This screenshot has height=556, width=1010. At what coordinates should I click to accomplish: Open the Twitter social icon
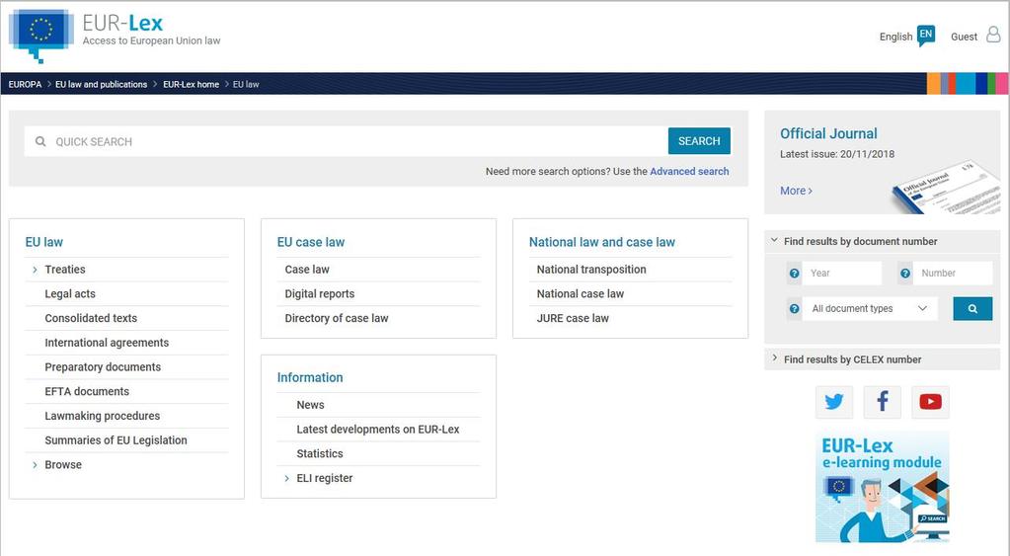(x=834, y=402)
